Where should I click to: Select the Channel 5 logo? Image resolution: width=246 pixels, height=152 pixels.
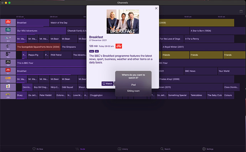coord(7,55)
